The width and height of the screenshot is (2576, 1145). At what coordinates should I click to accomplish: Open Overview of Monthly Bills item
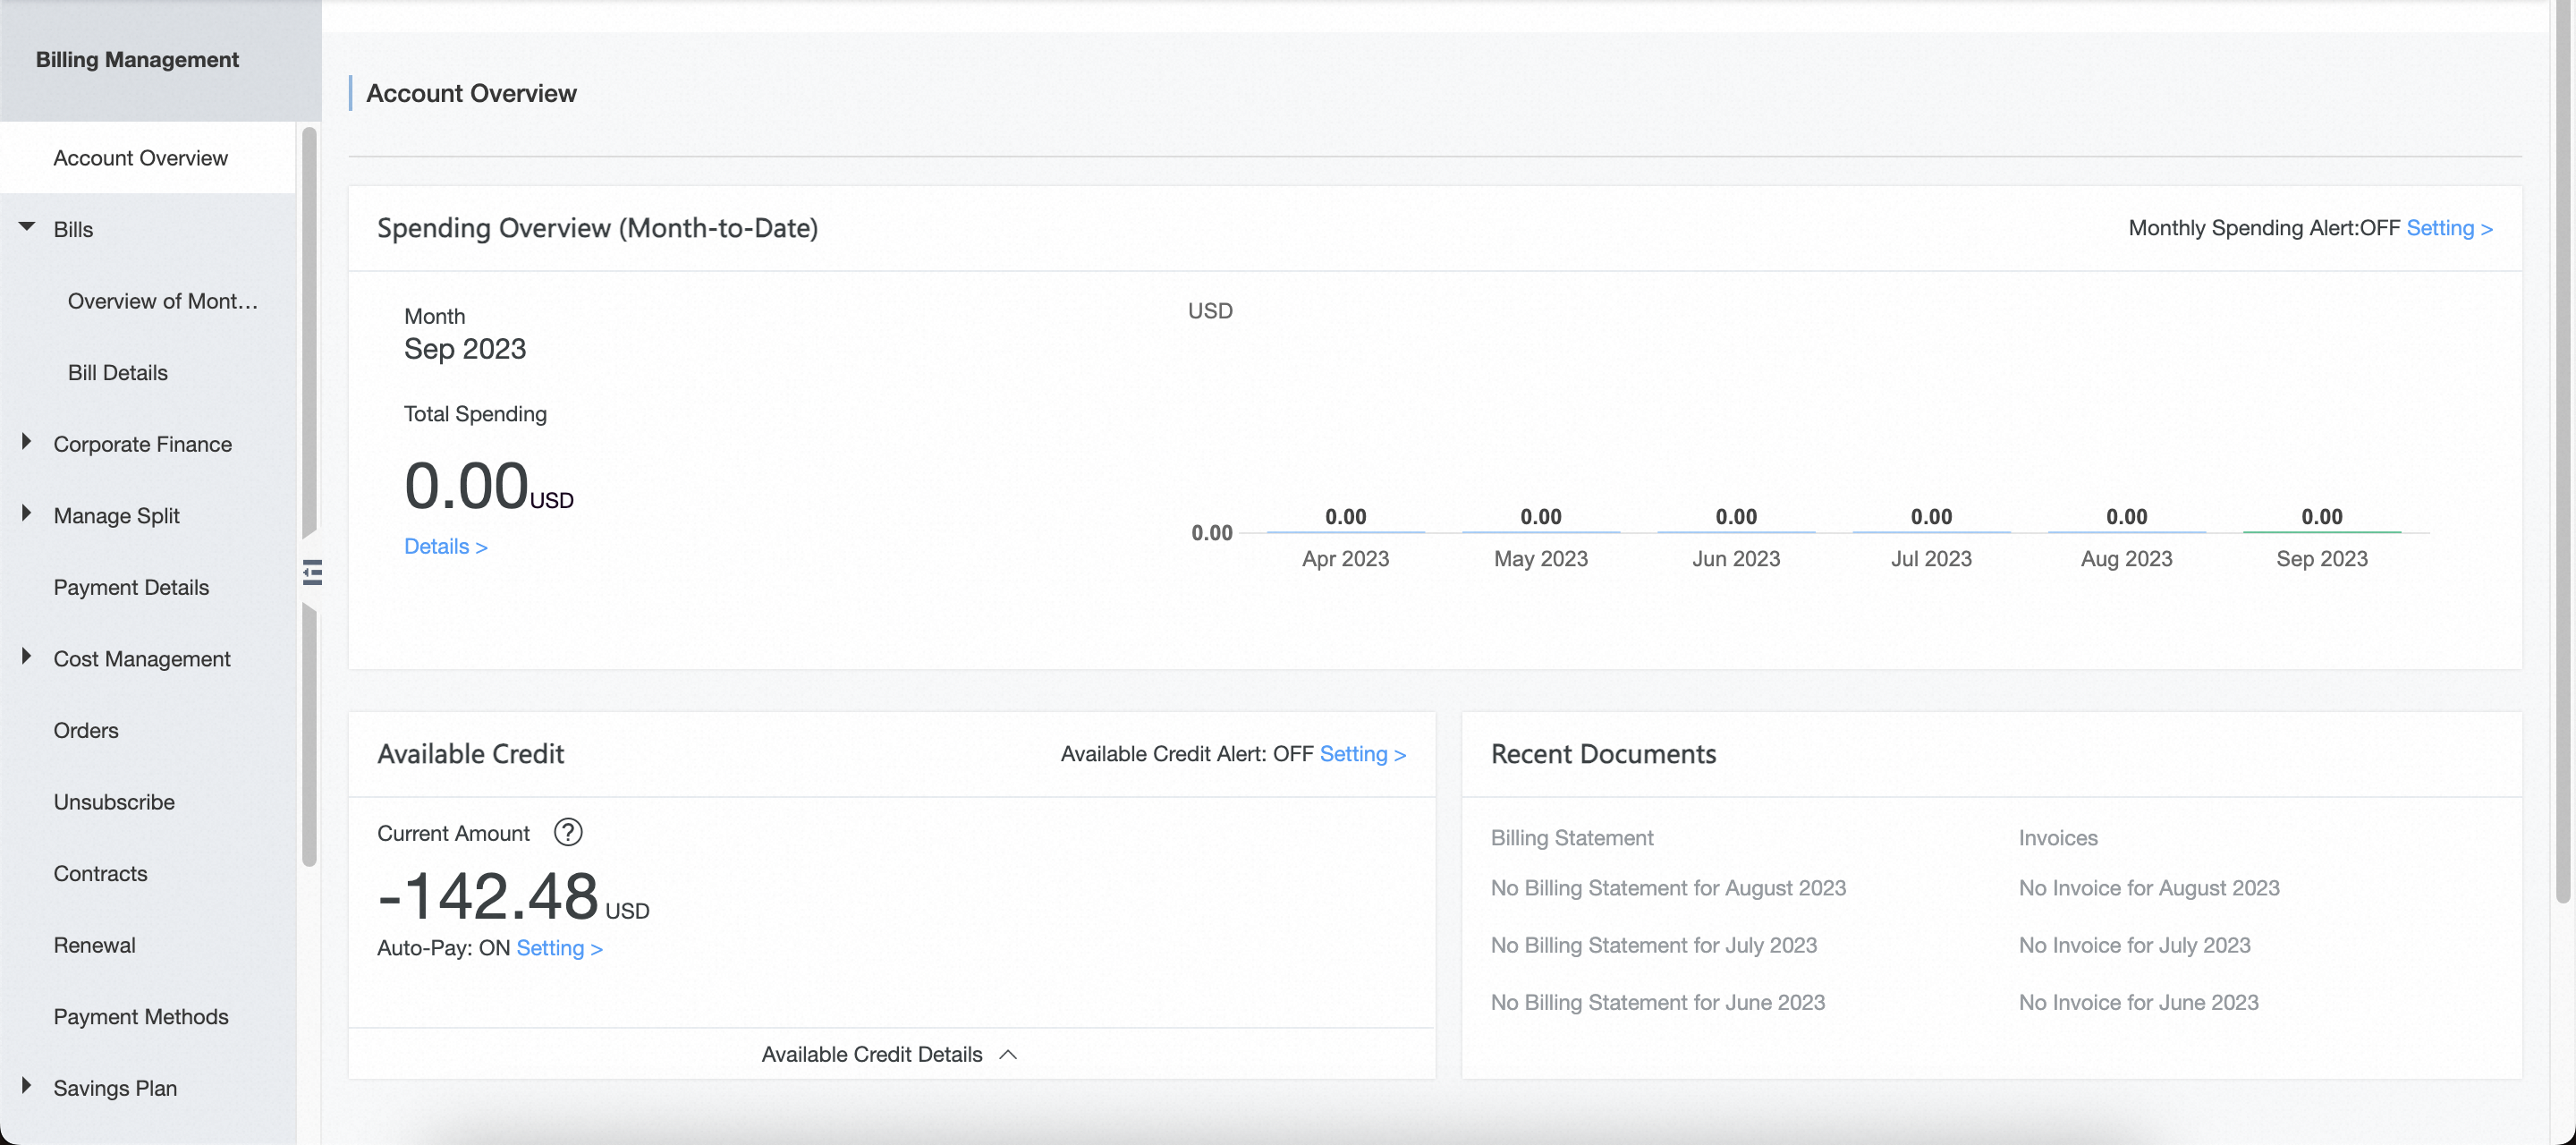(x=163, y=301)
